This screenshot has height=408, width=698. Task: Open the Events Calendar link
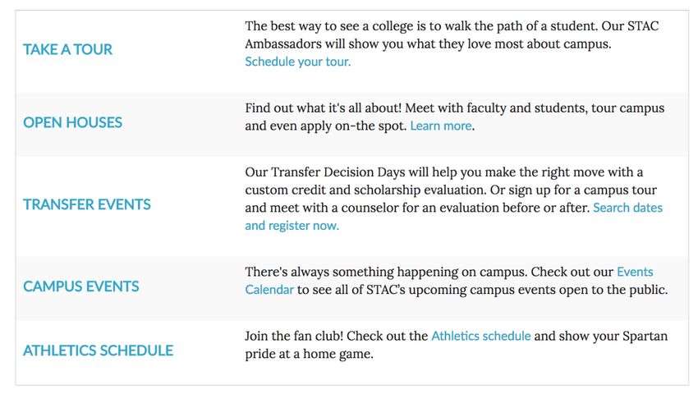(x=635, y=272)
